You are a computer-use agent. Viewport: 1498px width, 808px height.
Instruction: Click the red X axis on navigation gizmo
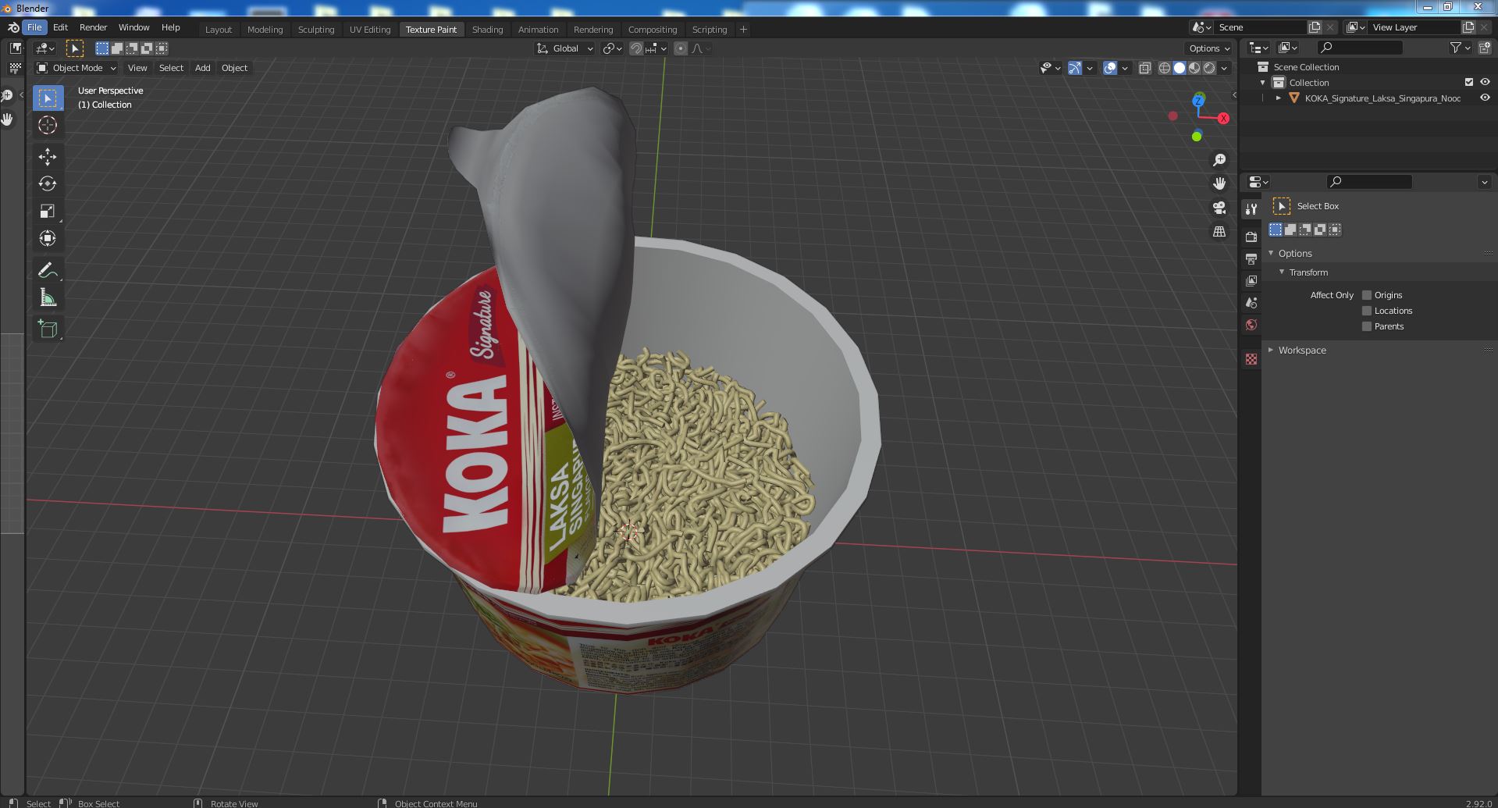[x=1223, y=119]
